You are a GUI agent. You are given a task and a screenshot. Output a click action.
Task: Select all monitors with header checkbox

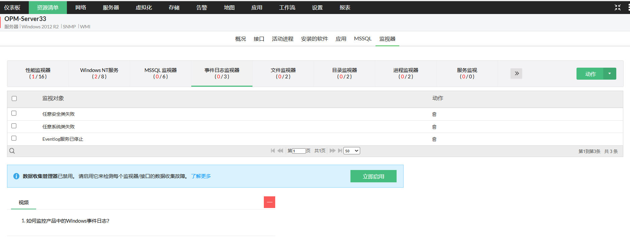click(x=14, y=98)
